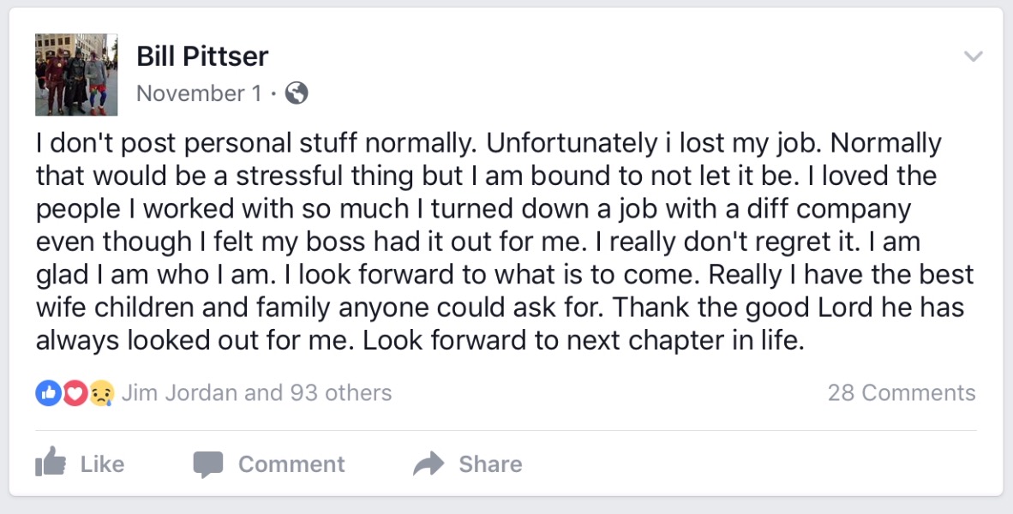Click the costumed people in avatar photo
The image size is (1013, 514).
click(76, 81)
